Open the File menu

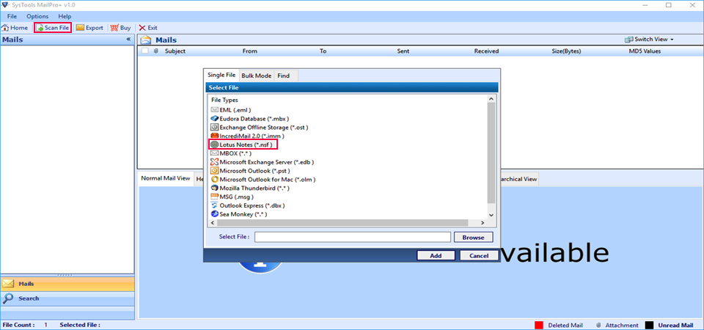[x=12, y=16]
